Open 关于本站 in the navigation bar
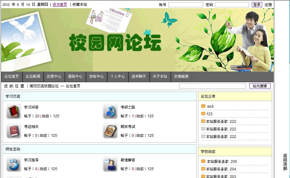290x178 pixels. (x=160, y=76)
